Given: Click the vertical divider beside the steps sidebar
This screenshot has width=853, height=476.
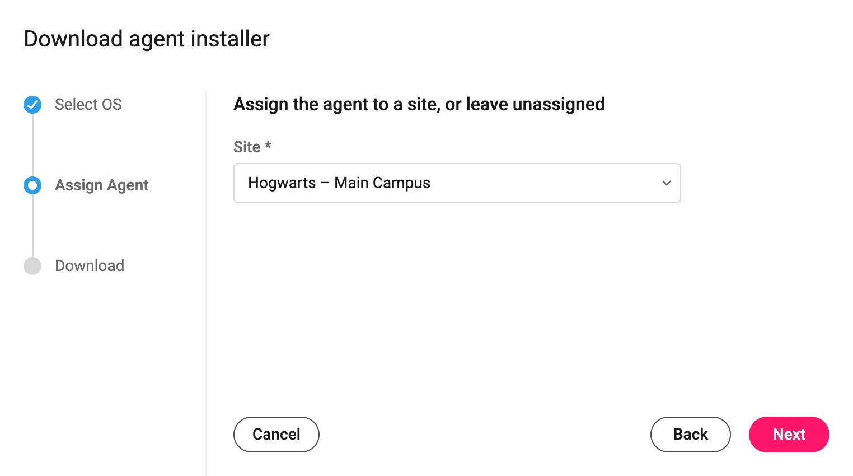Looking at the screenshot, I should click(206, 283).
